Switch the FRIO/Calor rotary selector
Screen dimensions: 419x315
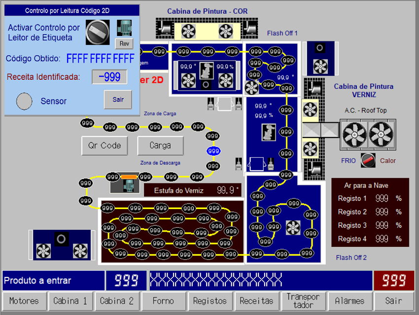click(x=368, y=160)
